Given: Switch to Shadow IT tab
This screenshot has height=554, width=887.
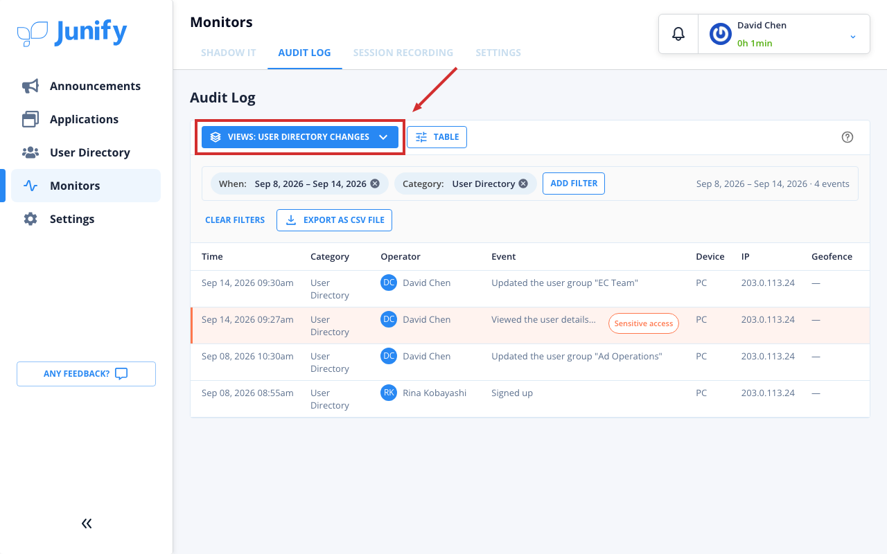Looking at the screenshot, I should click(229, 53).
